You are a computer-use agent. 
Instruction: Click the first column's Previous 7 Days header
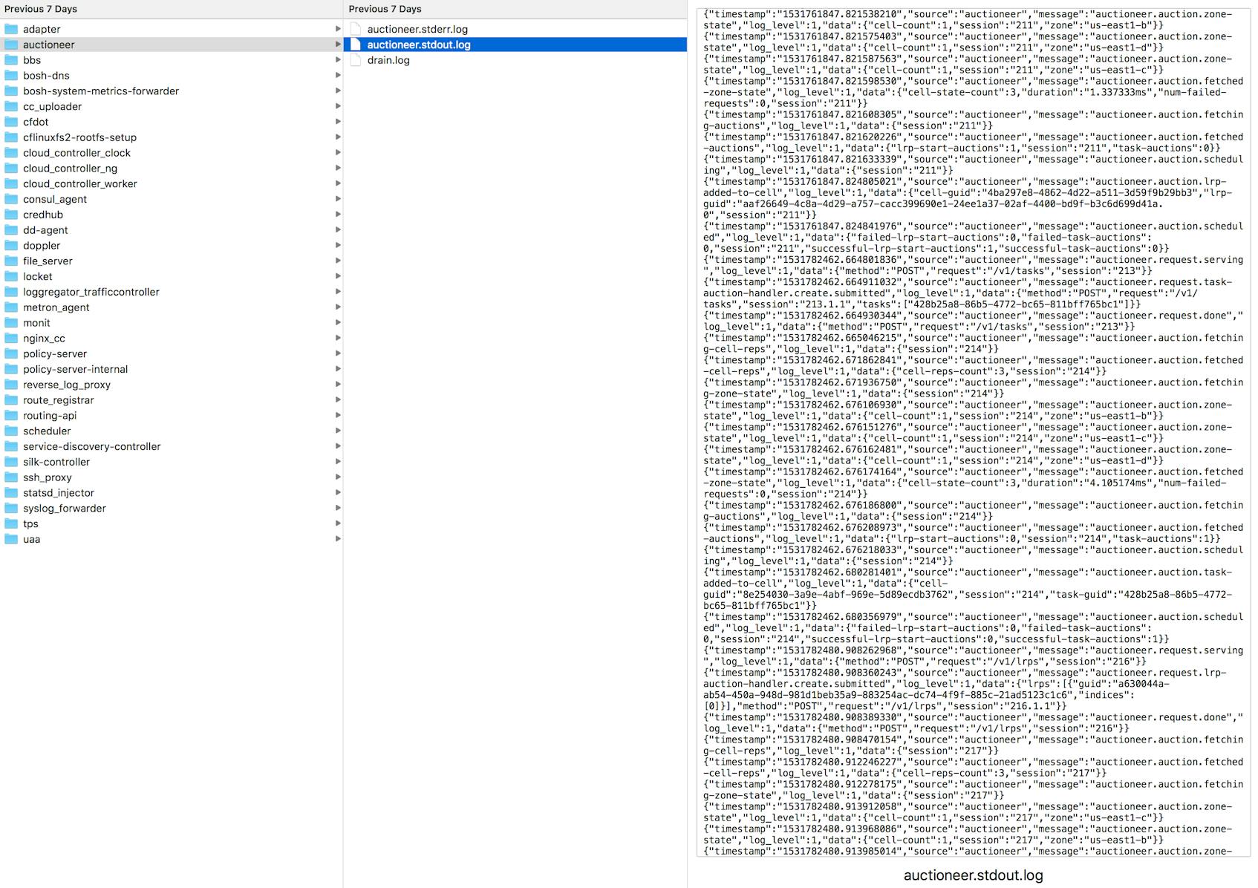click(41, 9)
